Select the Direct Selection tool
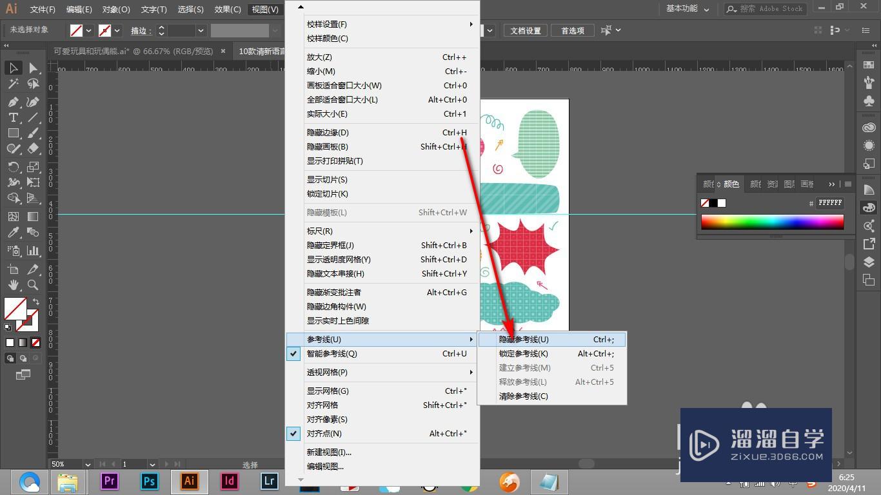Viewport: 881px width, 495px height. point(33,68)
